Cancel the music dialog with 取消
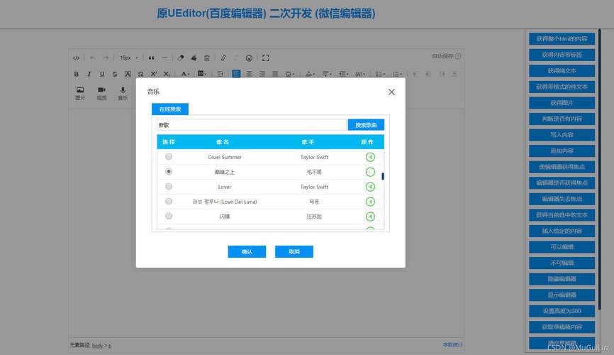Image resolution: width=614 pixels, height=355 pixels. pos(294,252)
